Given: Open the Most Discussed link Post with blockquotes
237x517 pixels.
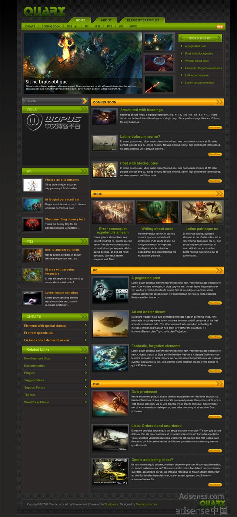Looking at the screenshot, I should tap(199, 53).
